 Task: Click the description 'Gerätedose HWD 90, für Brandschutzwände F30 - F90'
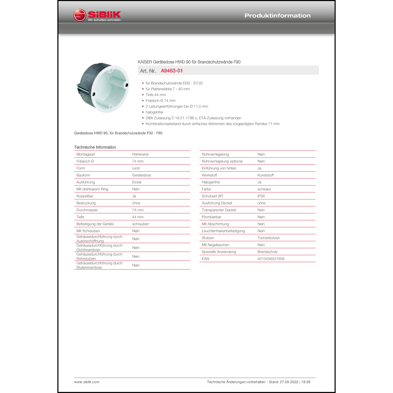118,133
